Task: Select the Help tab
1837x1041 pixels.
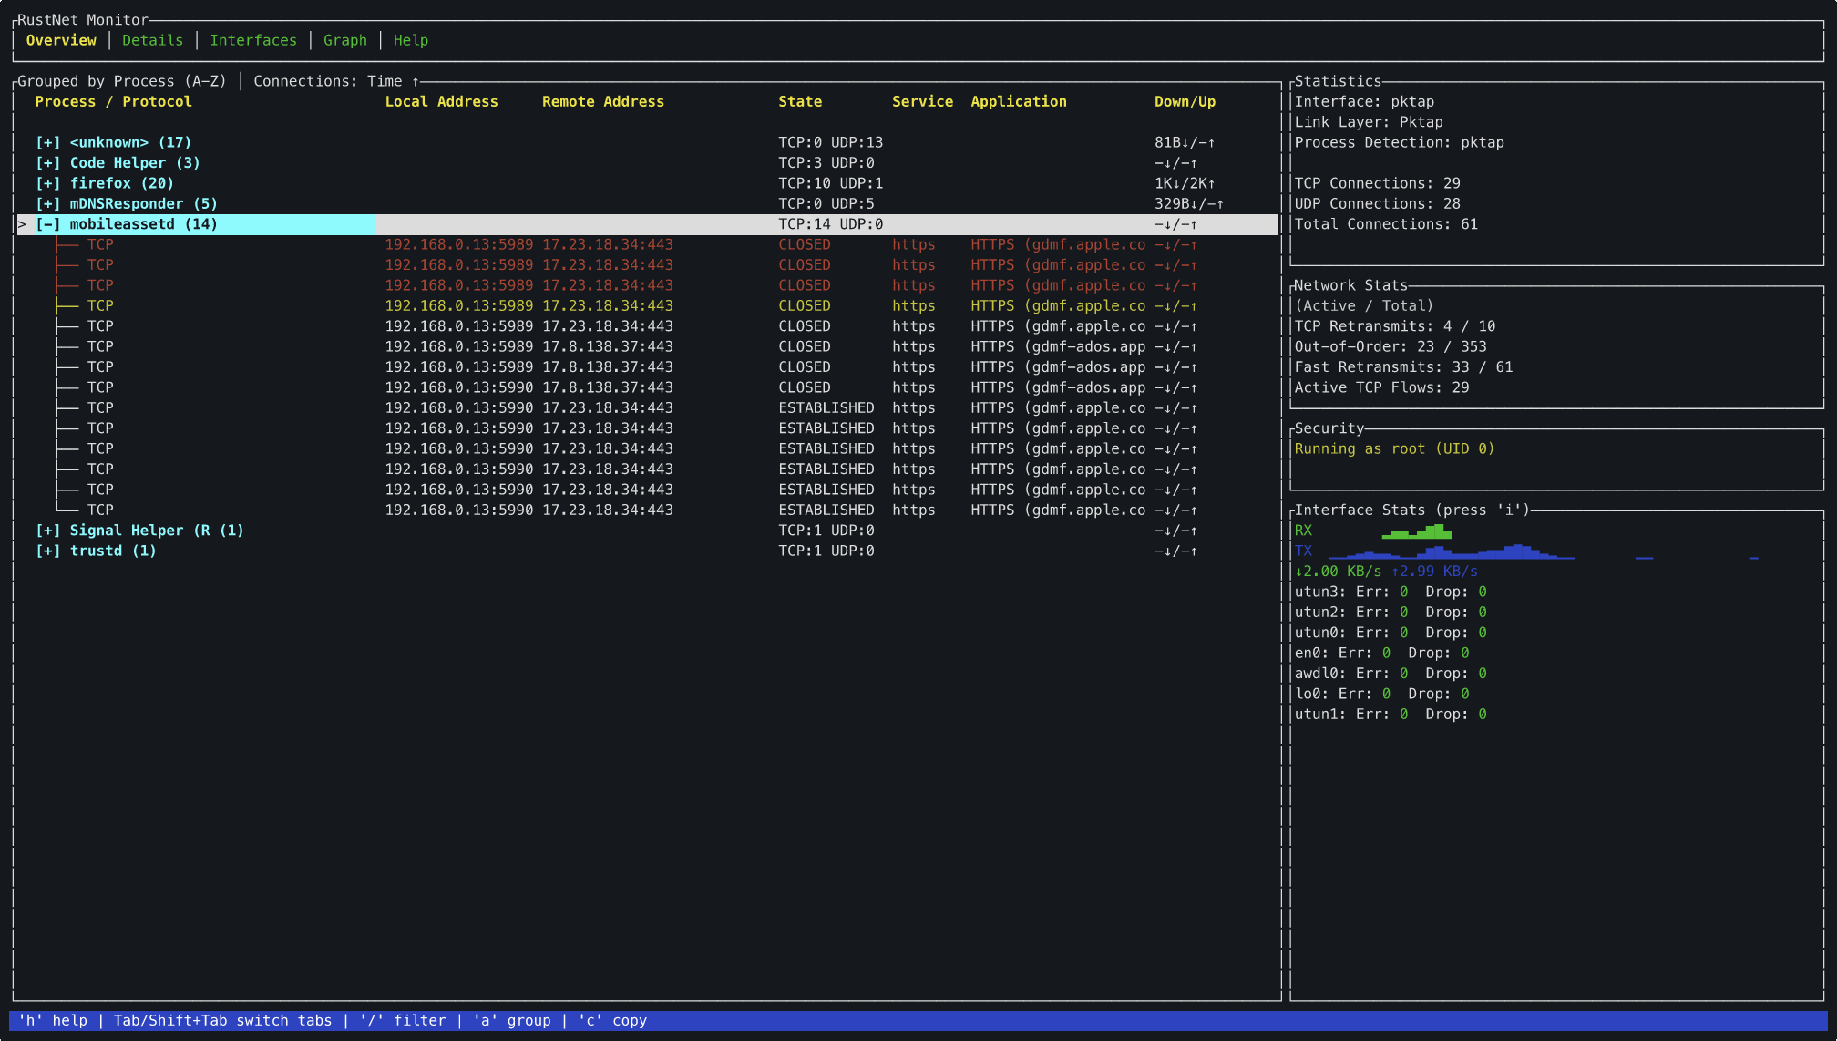Action: pos(410,40)
